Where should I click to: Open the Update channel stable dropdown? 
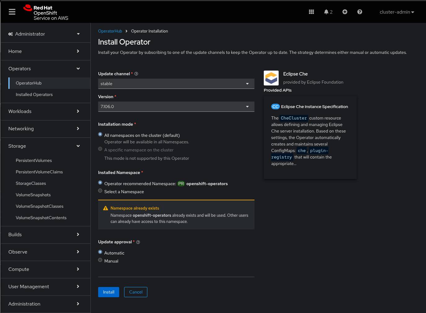pyautogui.click(x=176, y=84)
